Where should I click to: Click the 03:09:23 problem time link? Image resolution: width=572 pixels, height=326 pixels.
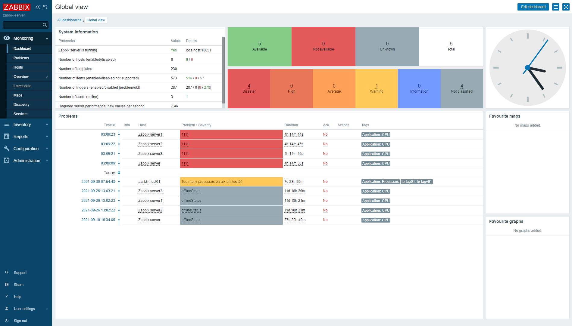(108, 134)
